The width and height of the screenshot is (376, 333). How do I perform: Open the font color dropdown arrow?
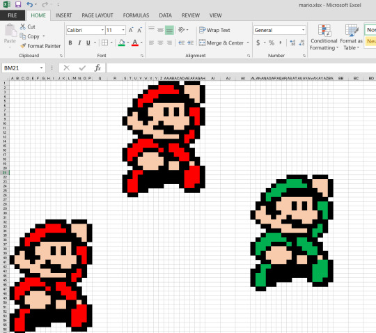[141, 42]
